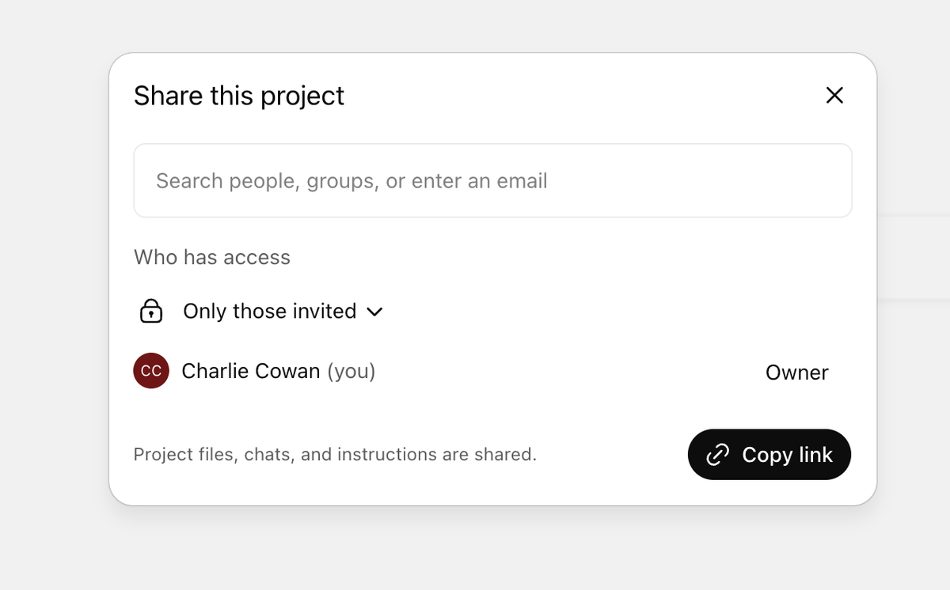Select the 'Who has access' section heading
The width and height of the screenshot is (950, 590).
click(x=211, y=257)
